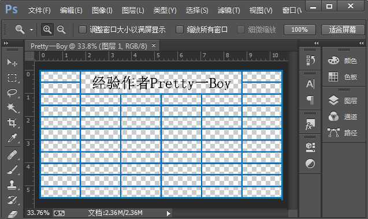
Task: Open the Zoom tool preset dropdown arrow
Action: 31,30
